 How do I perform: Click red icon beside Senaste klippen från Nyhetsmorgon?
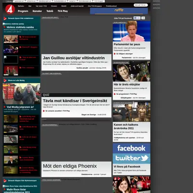click(x=5, y=180)
